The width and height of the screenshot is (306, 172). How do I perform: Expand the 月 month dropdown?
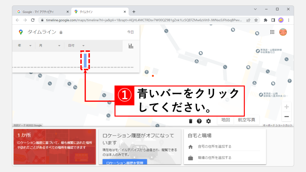[x=49, y=46]
